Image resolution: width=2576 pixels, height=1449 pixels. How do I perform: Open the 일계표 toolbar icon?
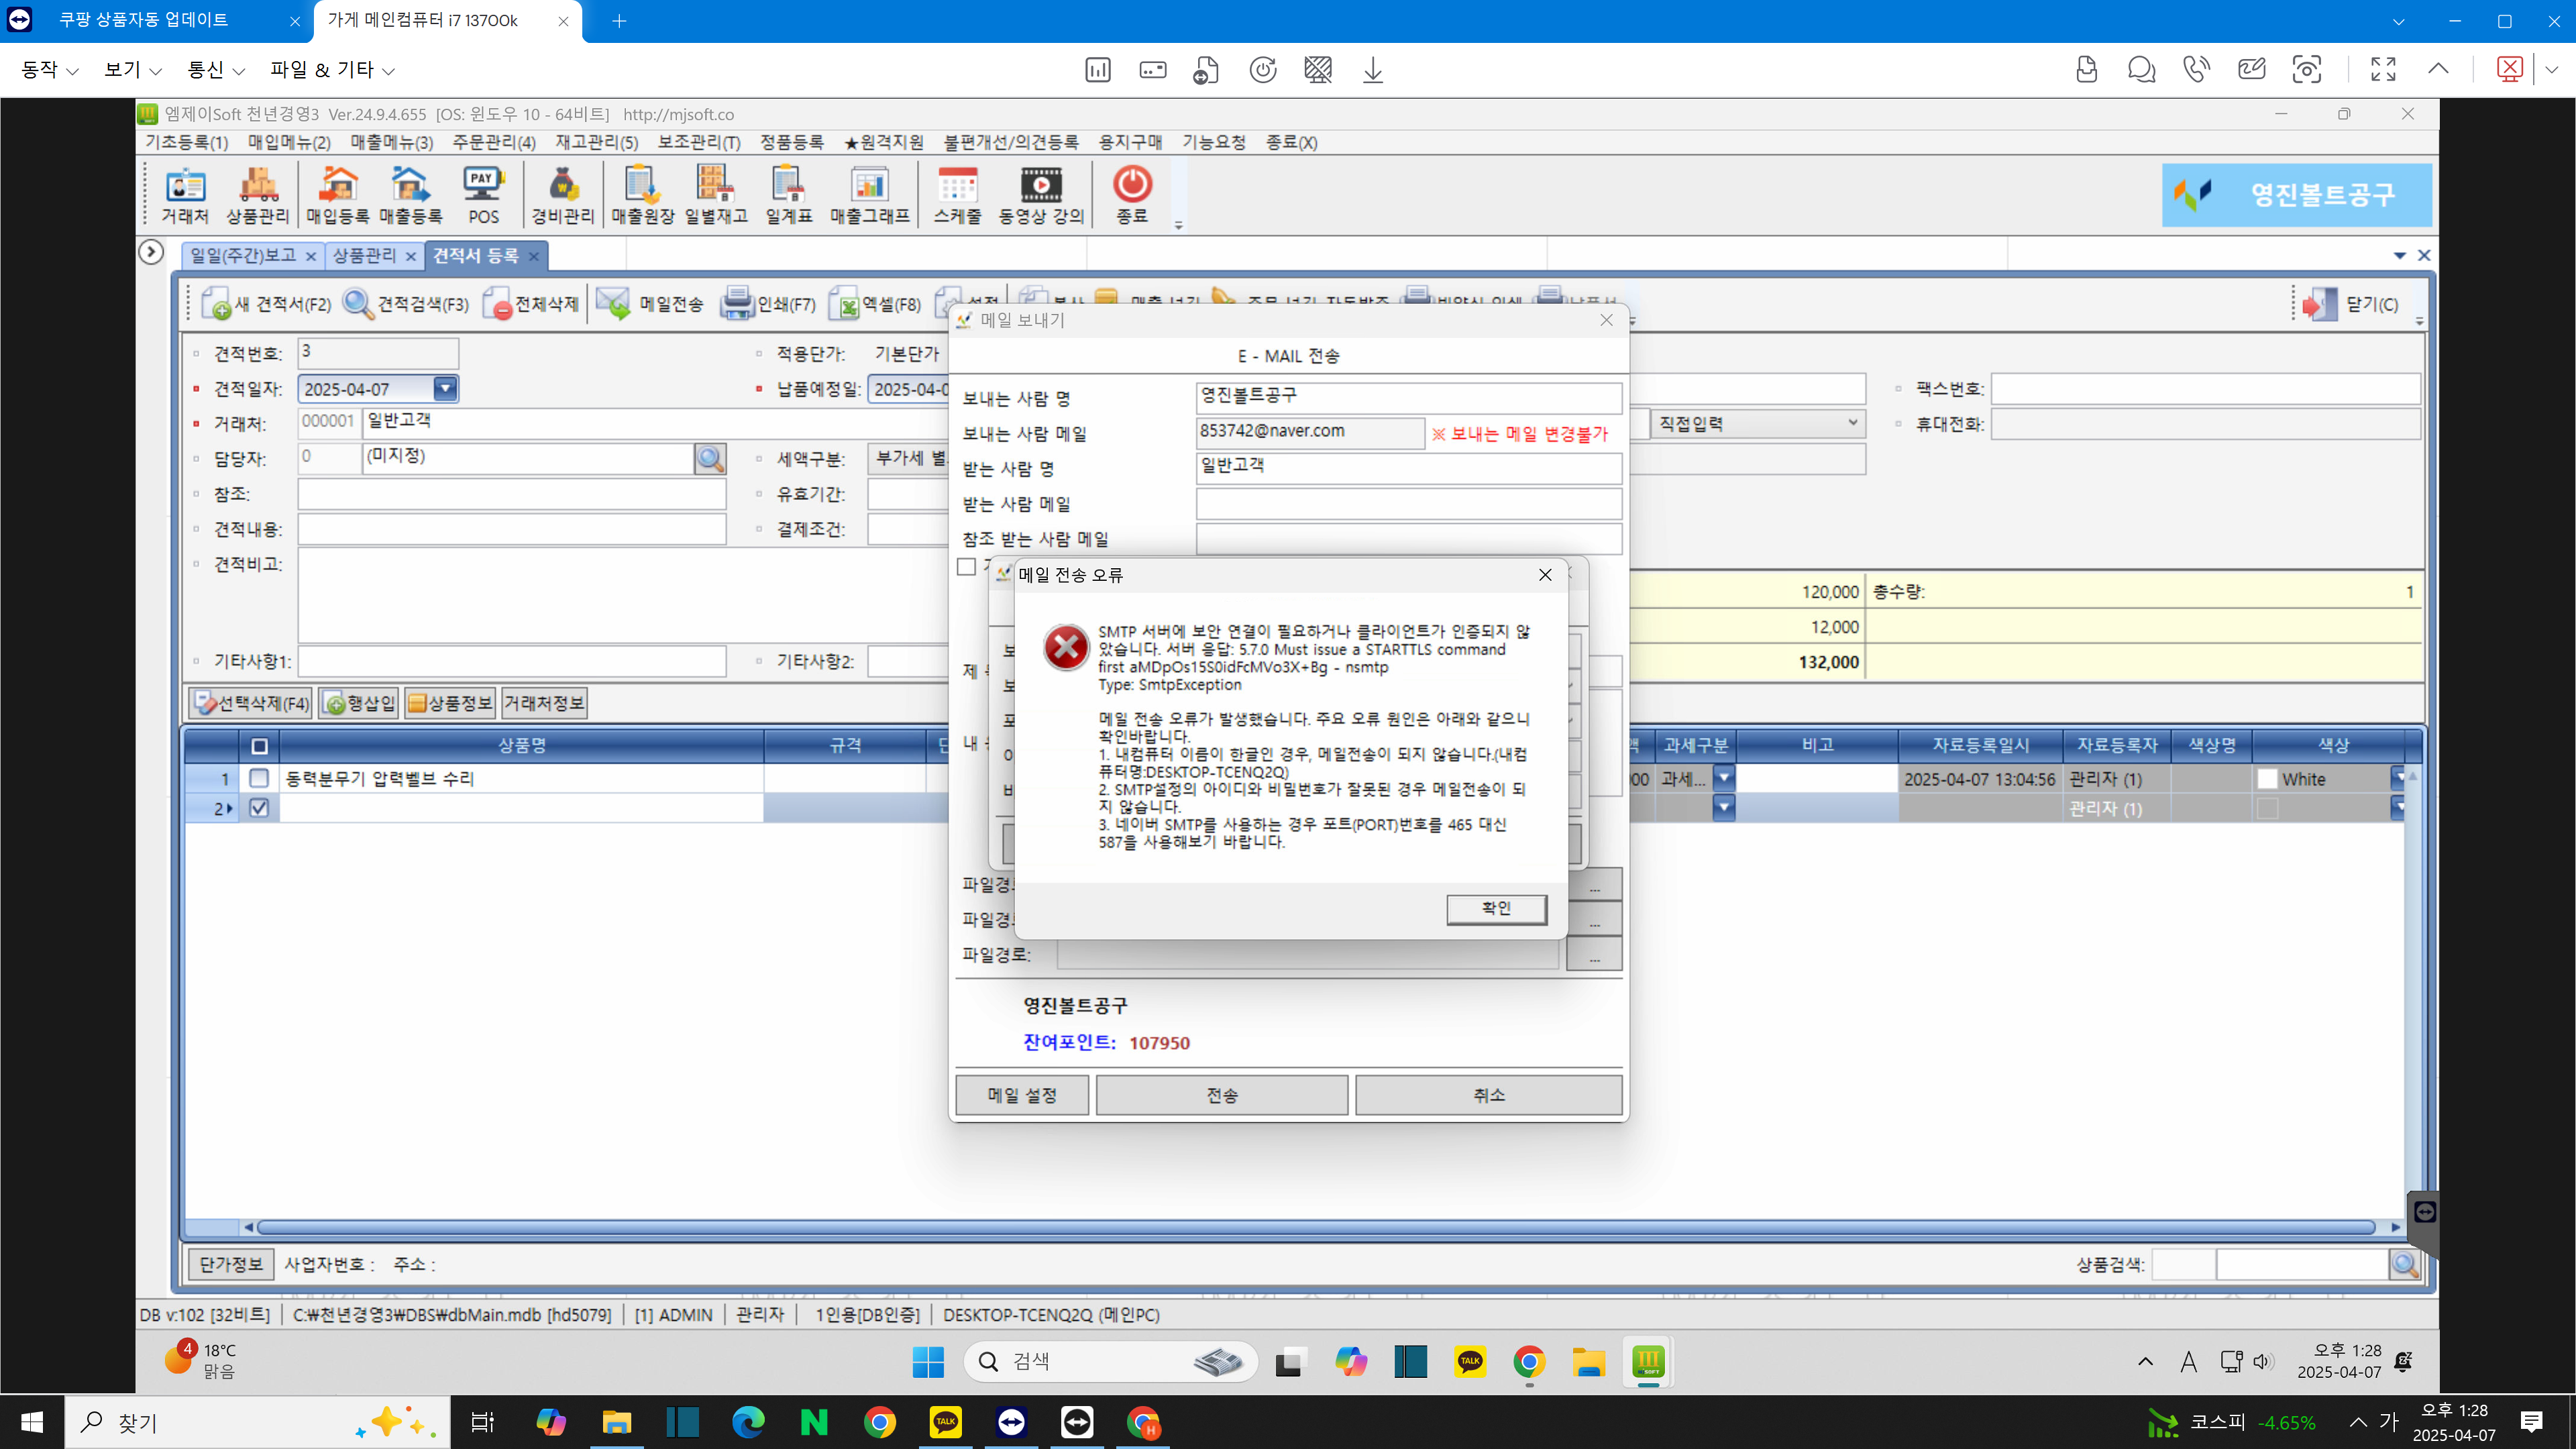click(789, 194)
